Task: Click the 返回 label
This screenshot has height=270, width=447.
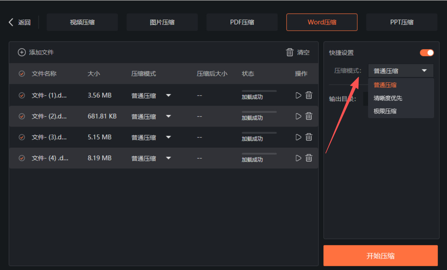Action: (x=24, y=22)
